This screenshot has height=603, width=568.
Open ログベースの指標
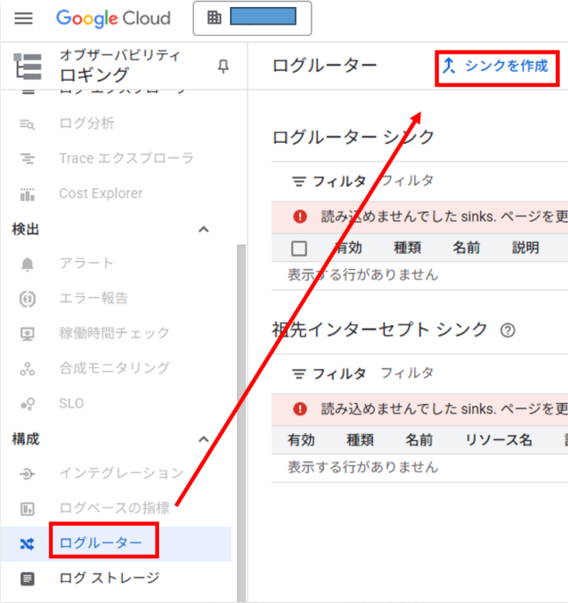[x=114, y=508]
